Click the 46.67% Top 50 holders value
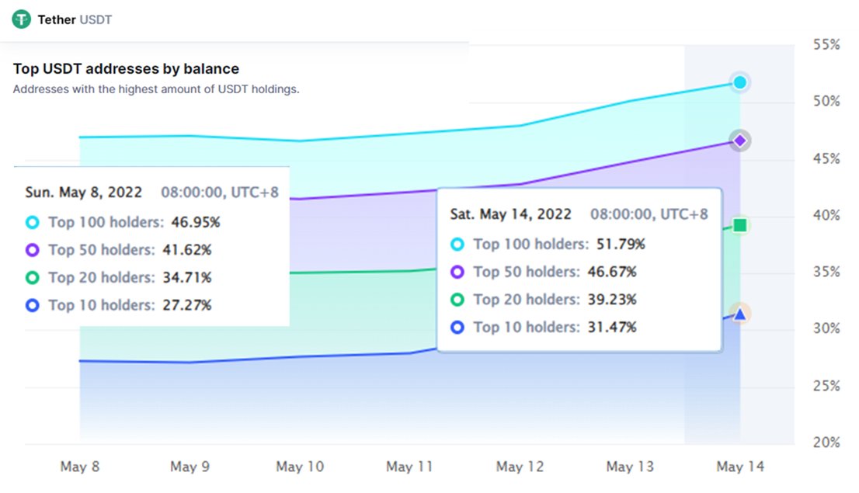The width and height of the screenshot is (859, 493). [612, 272]
